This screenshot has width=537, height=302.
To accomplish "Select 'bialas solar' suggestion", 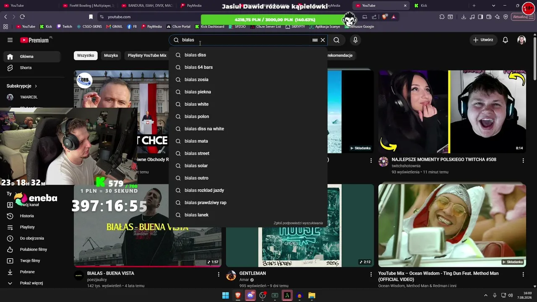I will (x=248, y=166).
